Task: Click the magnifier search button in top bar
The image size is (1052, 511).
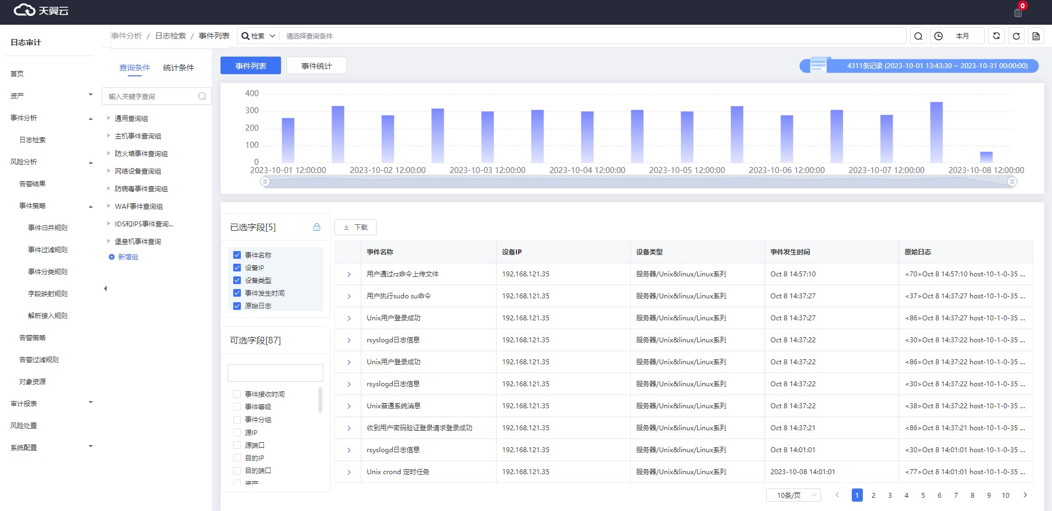Action: 918,36
